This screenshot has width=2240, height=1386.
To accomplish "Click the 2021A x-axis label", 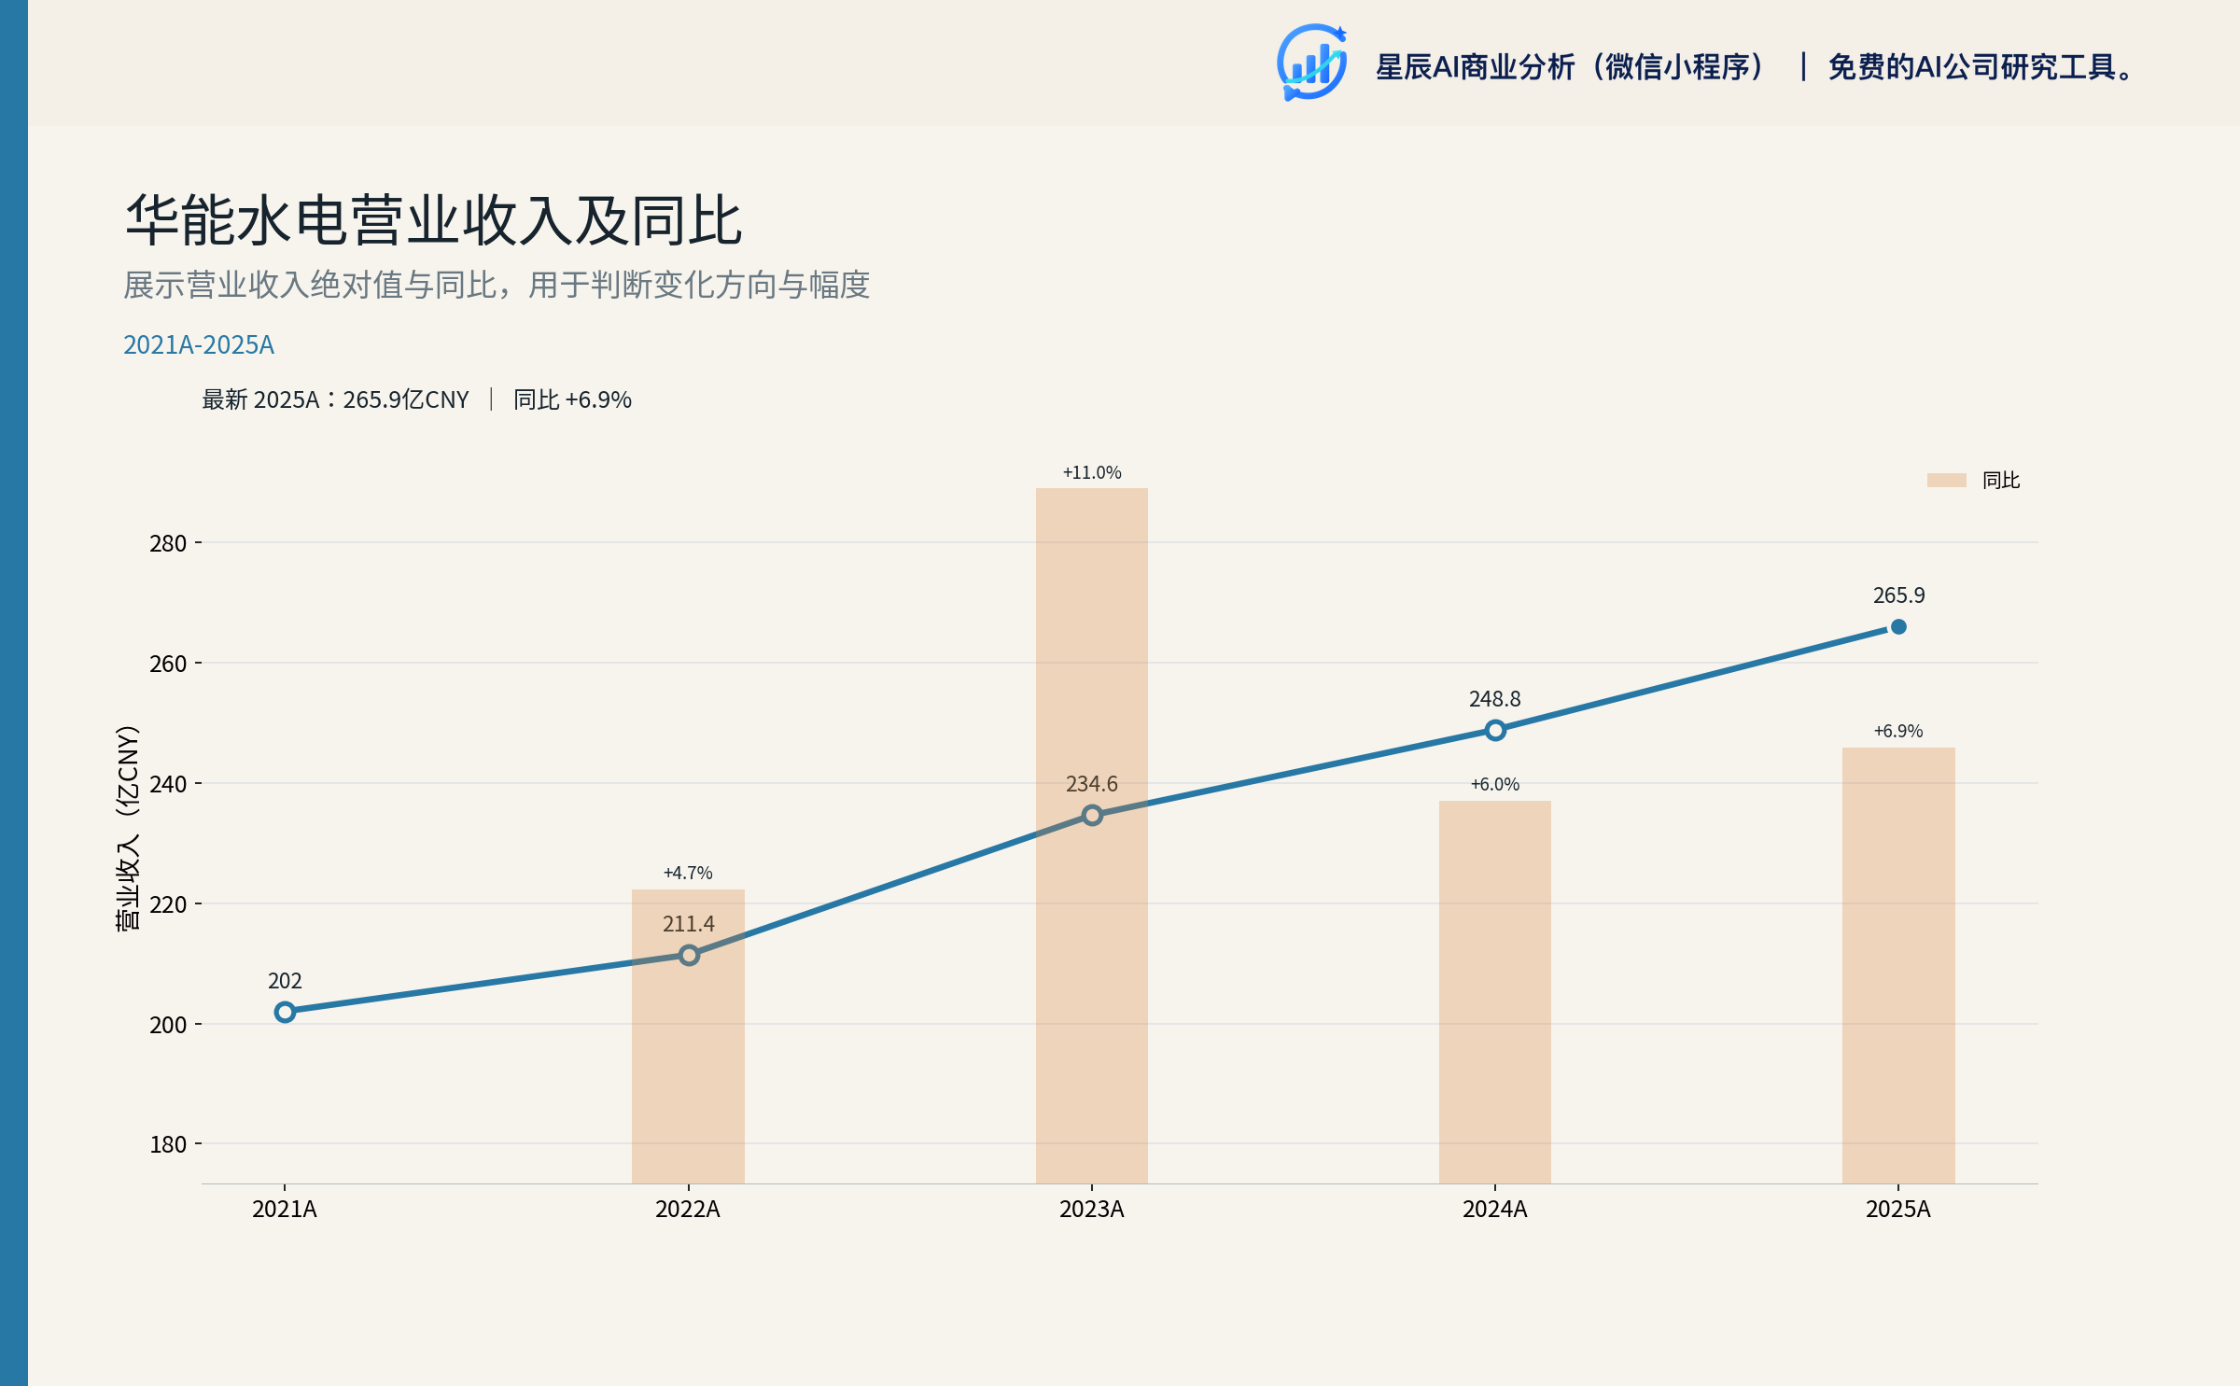I will [x=285, y=1210].
